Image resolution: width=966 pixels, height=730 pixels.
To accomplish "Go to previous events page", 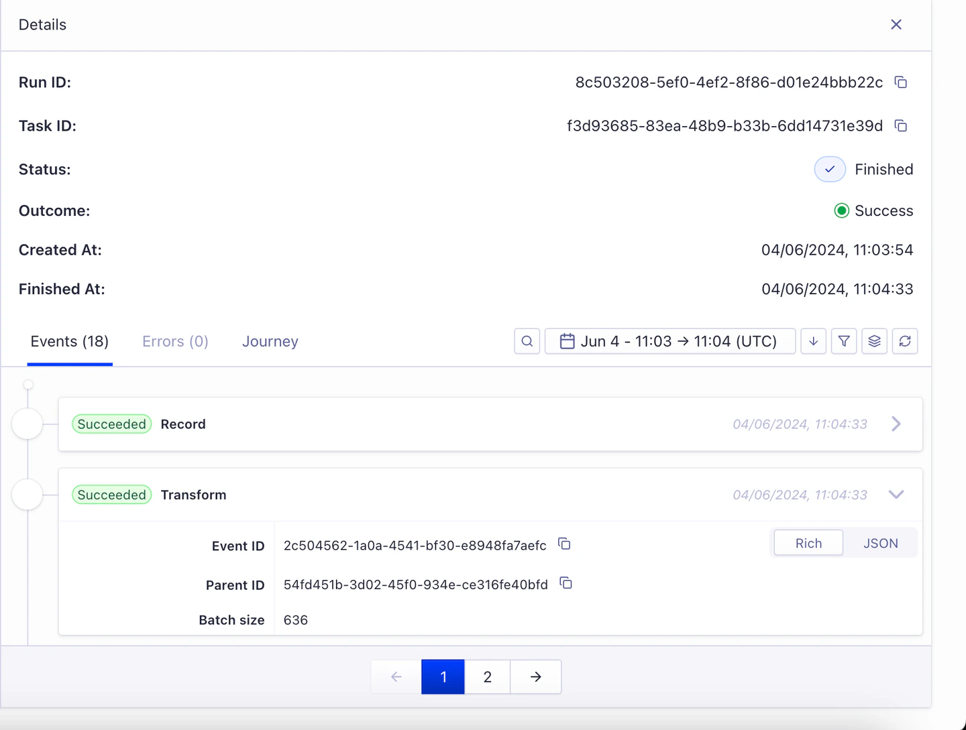I will point(396,677).
